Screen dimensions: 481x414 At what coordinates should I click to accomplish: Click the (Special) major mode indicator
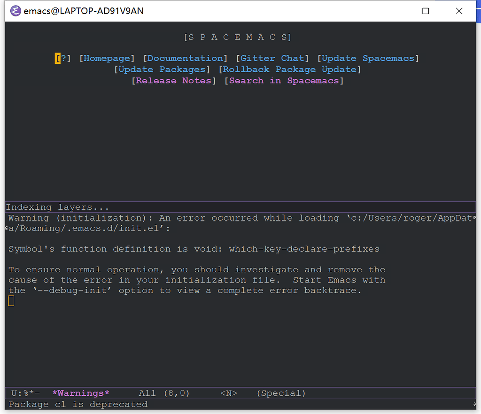coord(281,393)
